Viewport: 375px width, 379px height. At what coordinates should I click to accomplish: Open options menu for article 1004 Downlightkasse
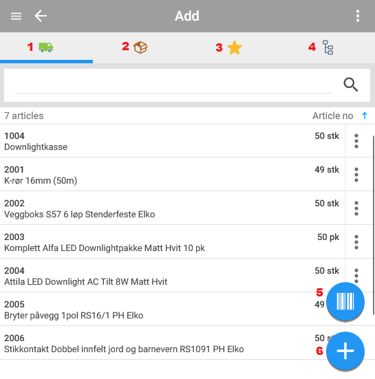(x=356, y=141)
